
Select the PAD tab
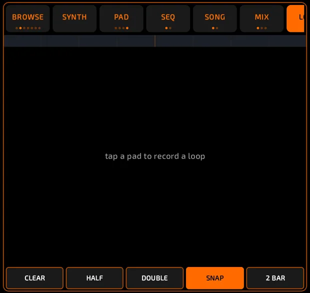pos(121,18)
